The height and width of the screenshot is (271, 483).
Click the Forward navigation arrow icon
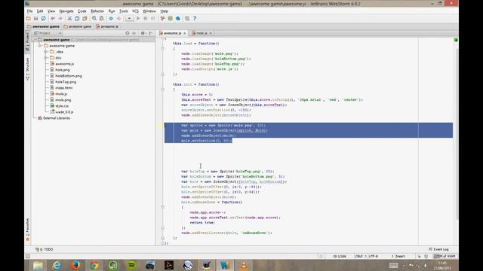click(118, 18)
